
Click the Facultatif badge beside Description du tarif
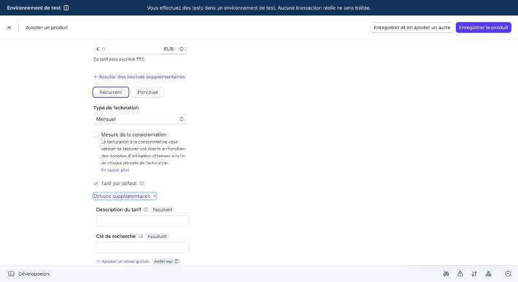point(163,210)
